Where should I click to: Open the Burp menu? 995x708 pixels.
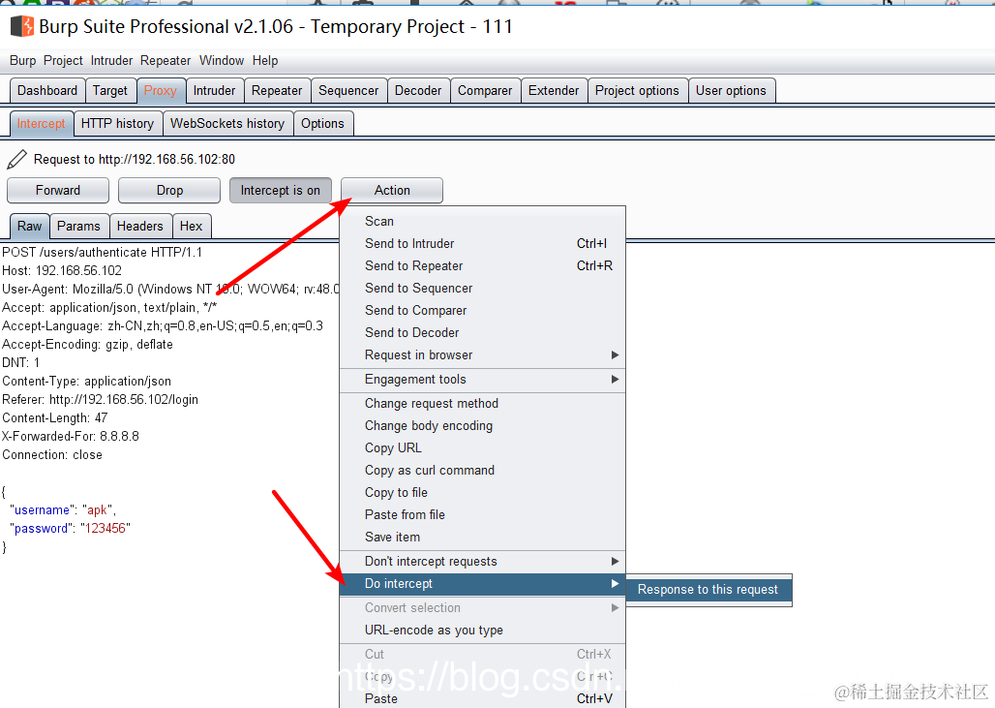23,60
